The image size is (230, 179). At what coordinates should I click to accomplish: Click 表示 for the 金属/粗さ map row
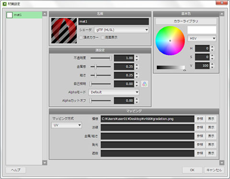click(211, 136)
